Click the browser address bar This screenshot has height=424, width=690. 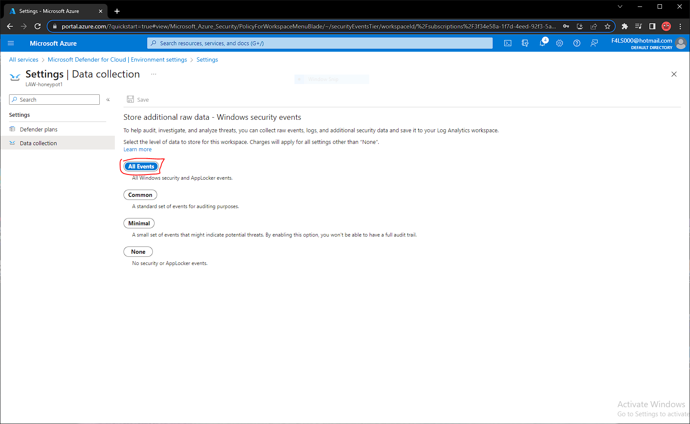coord(308,26)
